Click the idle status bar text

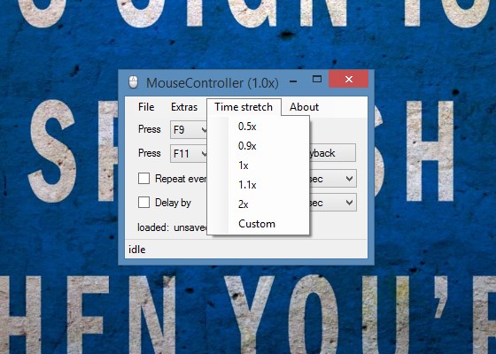pyautogui.click(x=137, y=250)
